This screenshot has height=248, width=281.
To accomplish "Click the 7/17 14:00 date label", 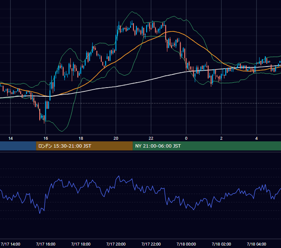I will [x=11, y=244].
